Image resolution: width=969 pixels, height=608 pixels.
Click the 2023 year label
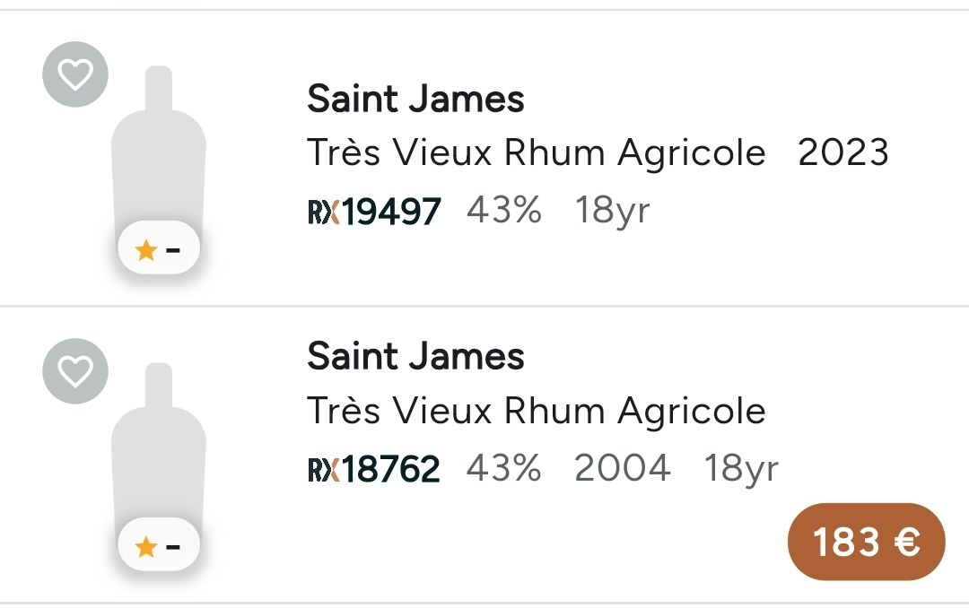point(842,153)
